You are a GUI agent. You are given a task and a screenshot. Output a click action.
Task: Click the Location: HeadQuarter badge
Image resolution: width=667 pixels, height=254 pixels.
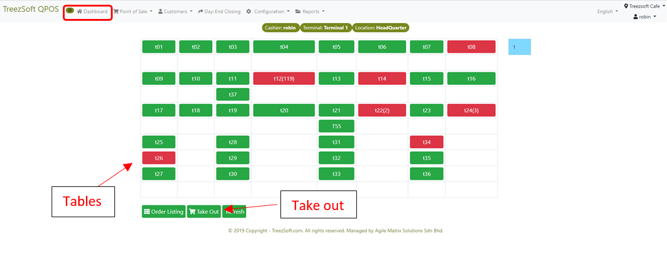point(380,28)
